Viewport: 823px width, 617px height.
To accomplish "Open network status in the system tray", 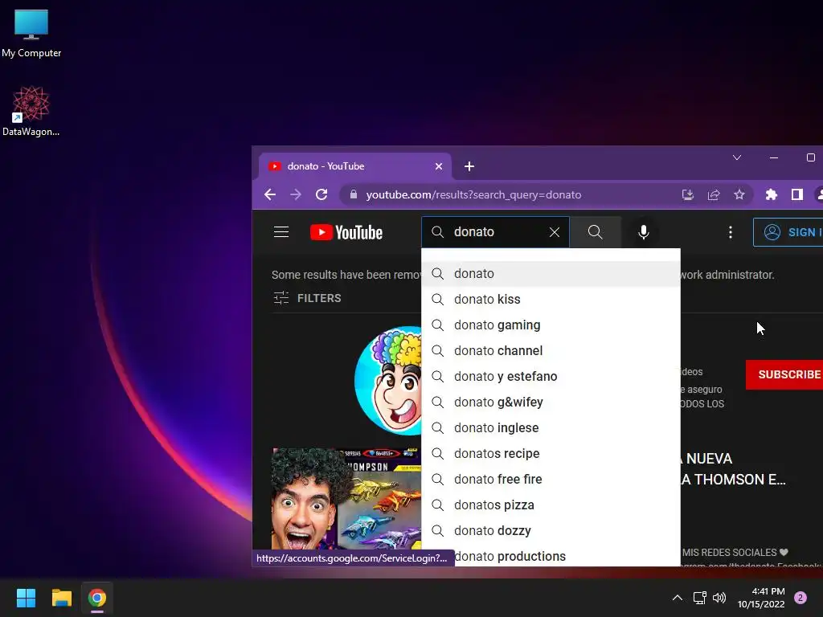I will (x=700, y=598).
